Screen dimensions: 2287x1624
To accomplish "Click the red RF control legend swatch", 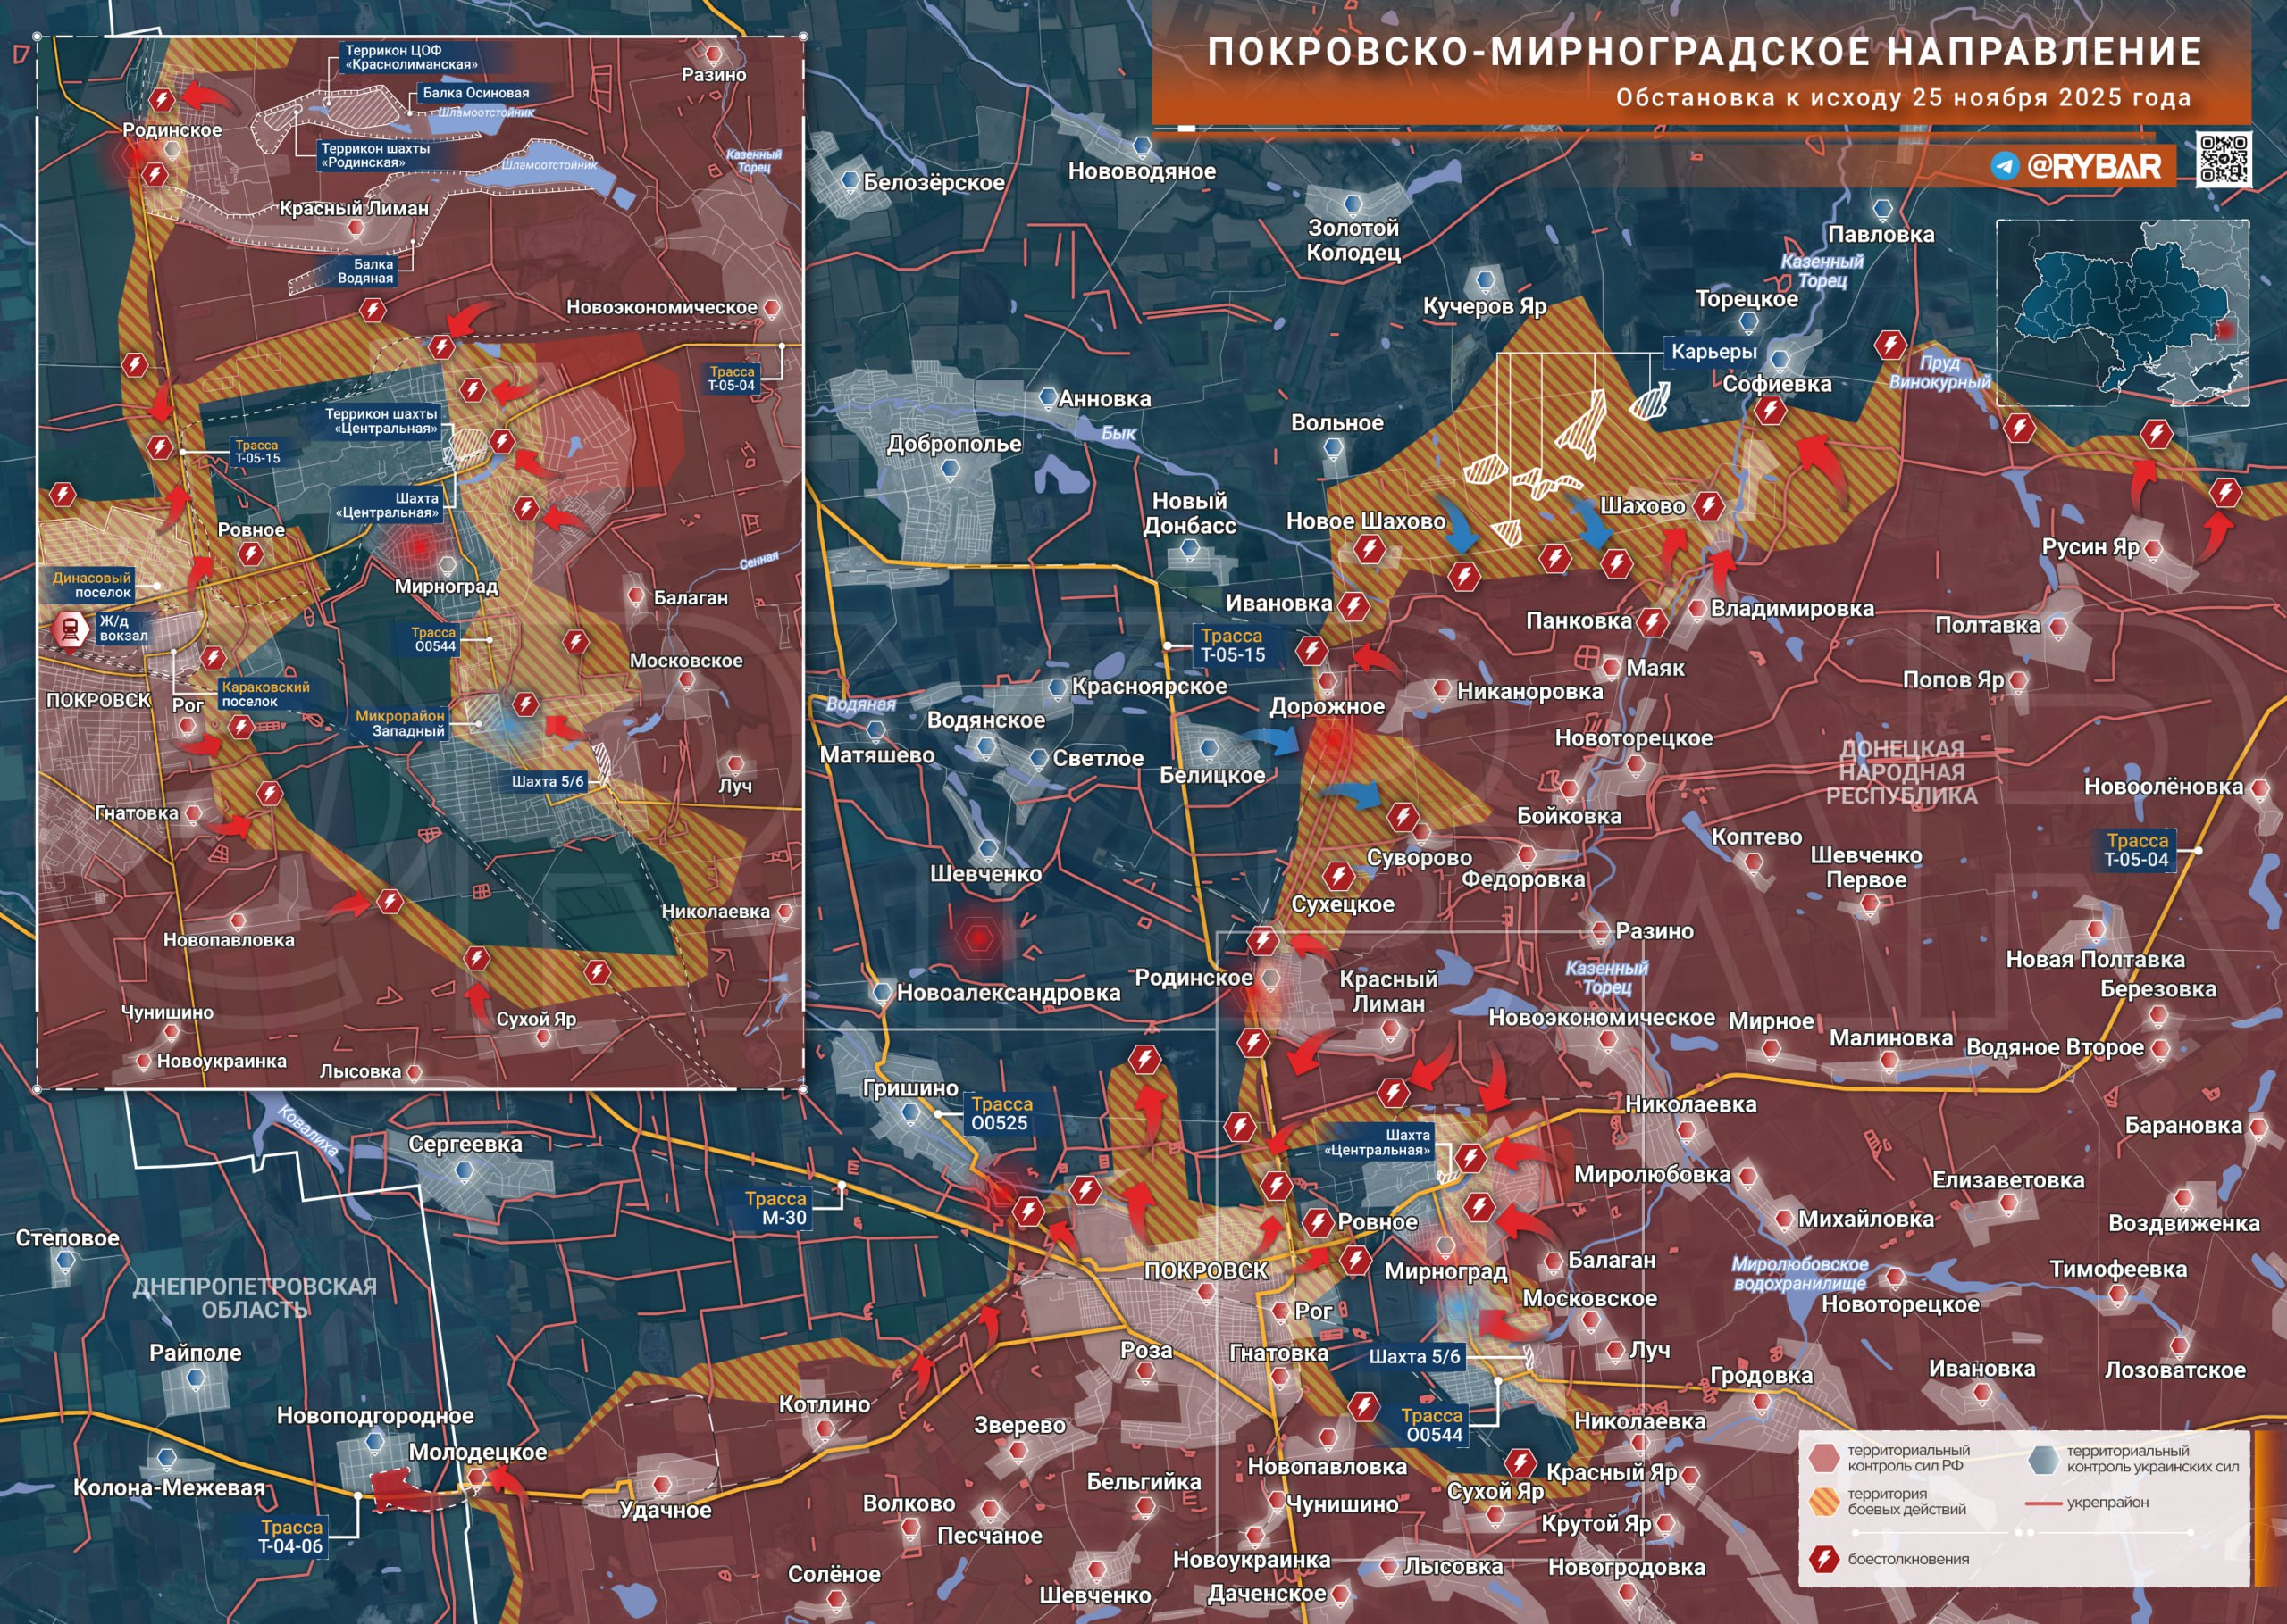I will (x=1824, y=1458).
